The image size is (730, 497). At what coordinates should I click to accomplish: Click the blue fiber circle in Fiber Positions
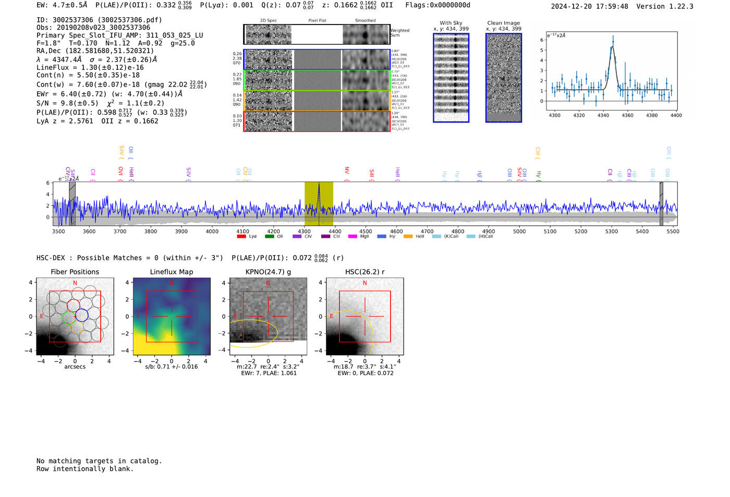click(82, 315)
